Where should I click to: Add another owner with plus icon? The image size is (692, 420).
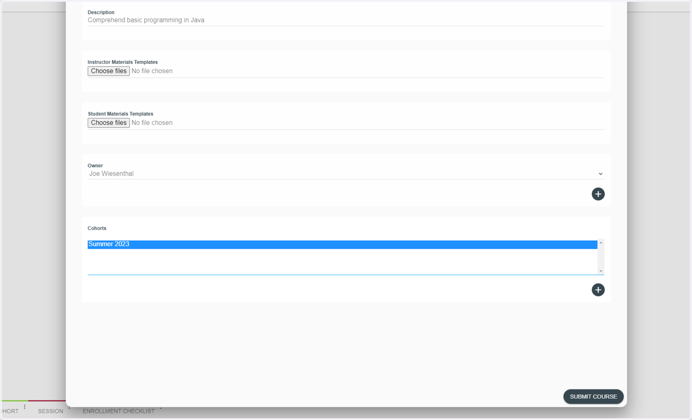pos(598,194)
